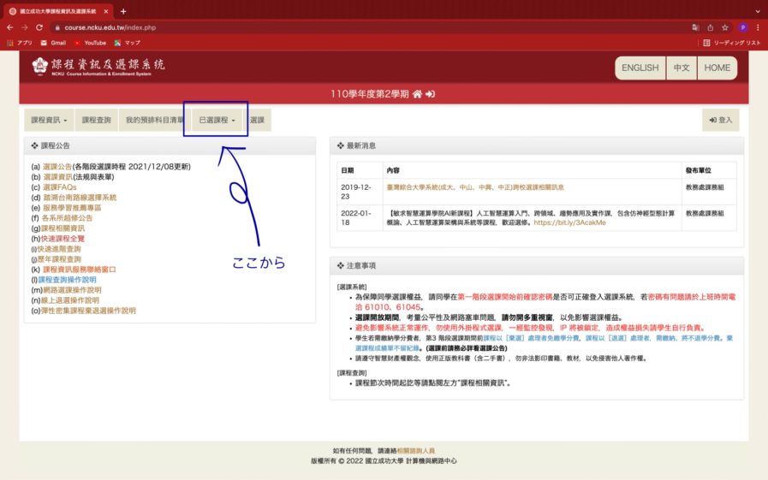Open 我的預排科目清單 in the navigation bar
The width and height of the screenshot is (768, 480).
[154, 121]
